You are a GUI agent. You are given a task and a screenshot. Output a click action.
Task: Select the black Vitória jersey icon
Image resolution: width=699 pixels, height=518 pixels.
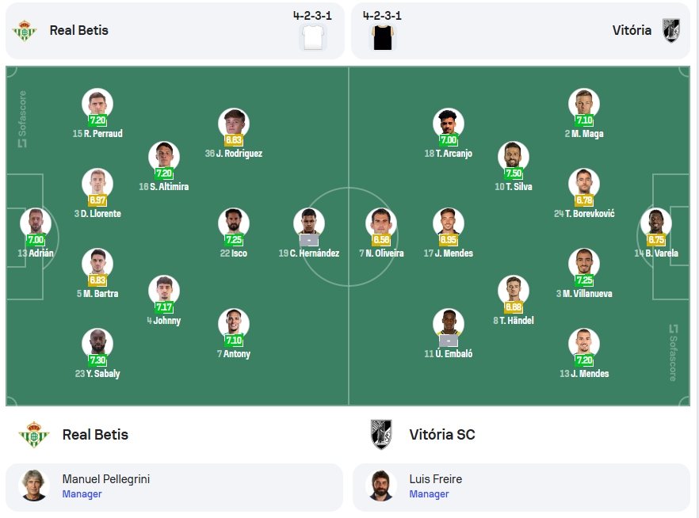click(383, 37)
